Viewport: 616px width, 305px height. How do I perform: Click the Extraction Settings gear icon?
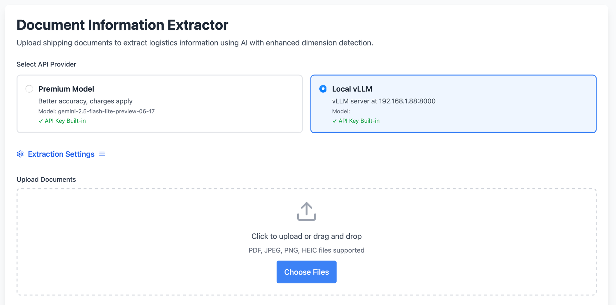tap(20, 154)
